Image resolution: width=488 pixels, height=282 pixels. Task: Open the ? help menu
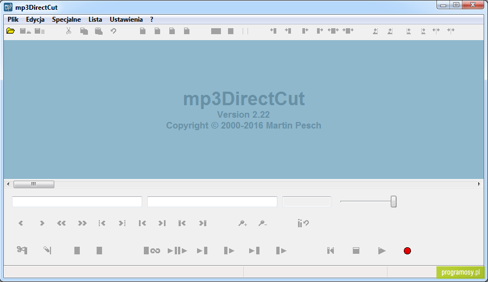click(151, 20)
